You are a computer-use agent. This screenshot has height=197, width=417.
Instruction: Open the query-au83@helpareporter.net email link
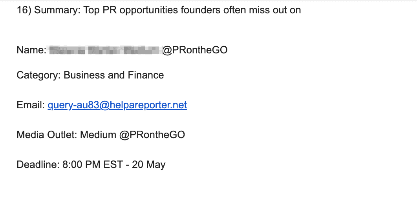(117, 105)
